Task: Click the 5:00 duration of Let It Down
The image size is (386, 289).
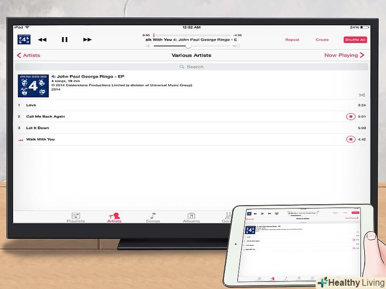Action: click(362, 128)
